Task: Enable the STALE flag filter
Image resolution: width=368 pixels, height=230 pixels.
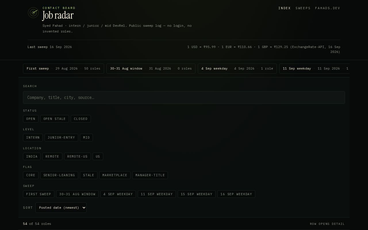Action: [x=89, y=175]
